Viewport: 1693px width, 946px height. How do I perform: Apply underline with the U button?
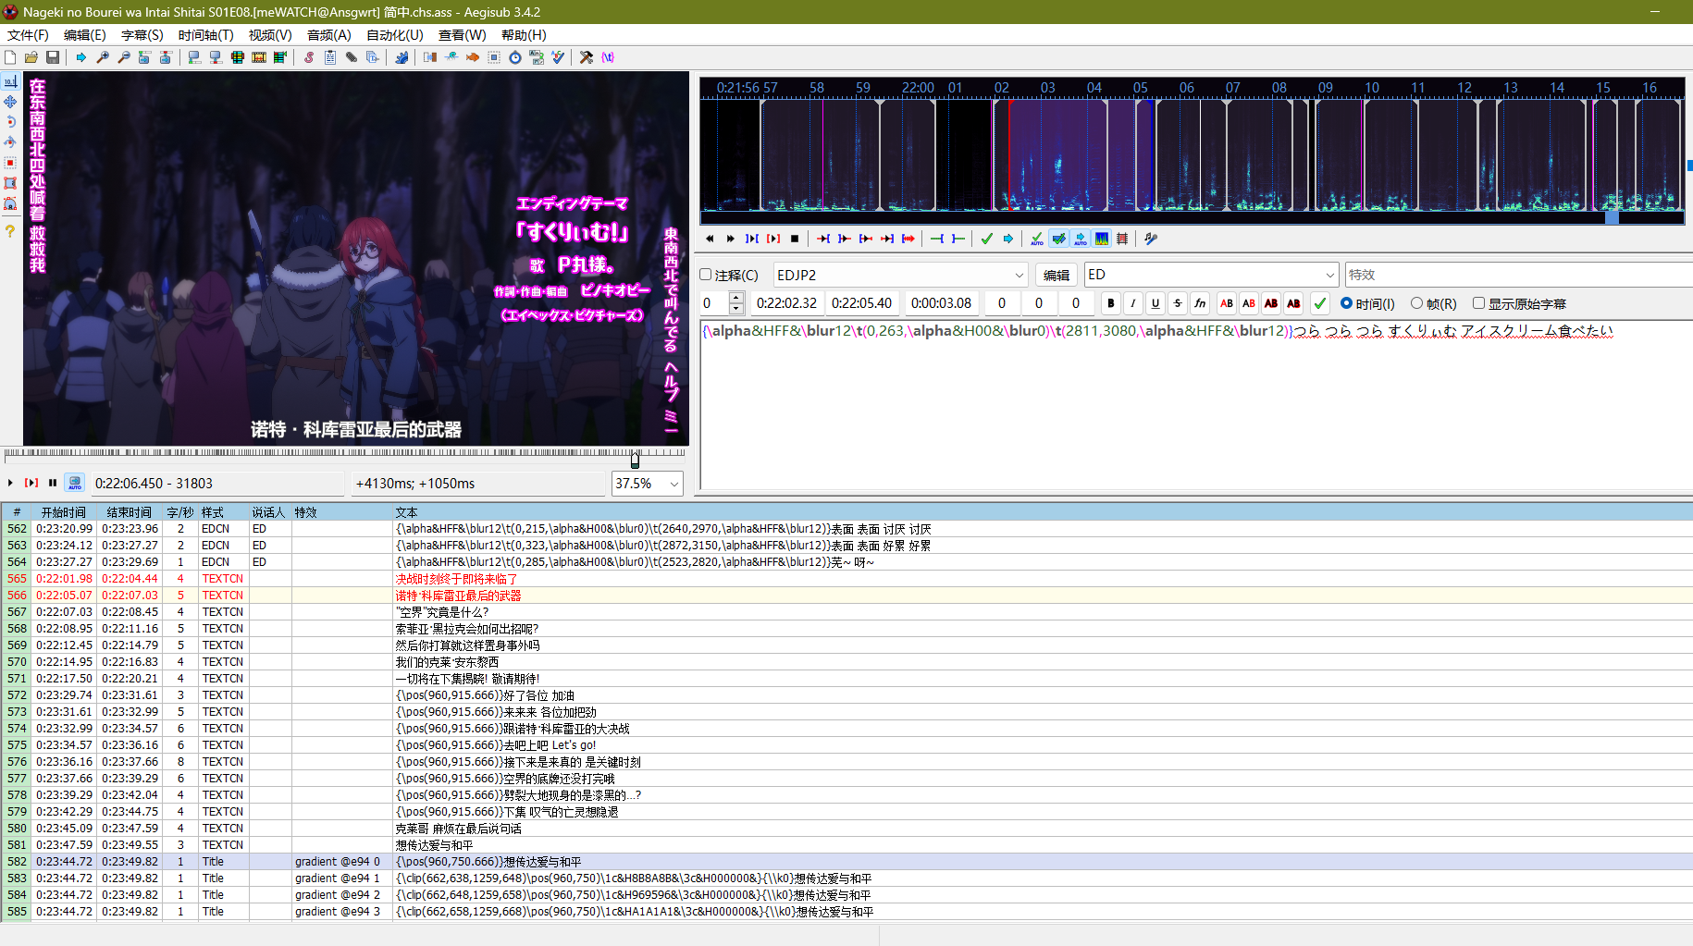pos(1155,303)
